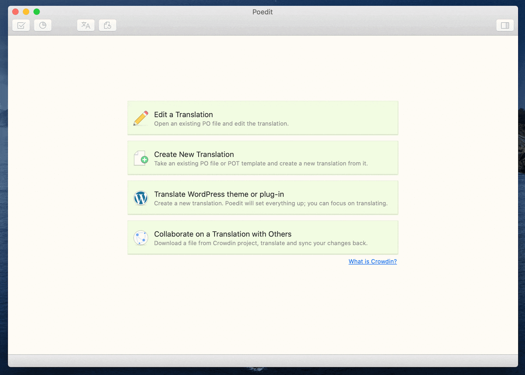Open Collaborate on a Translation with Others
Image resolution: width=525 pixels, height=375 pixels.
[x=263, y=238]
